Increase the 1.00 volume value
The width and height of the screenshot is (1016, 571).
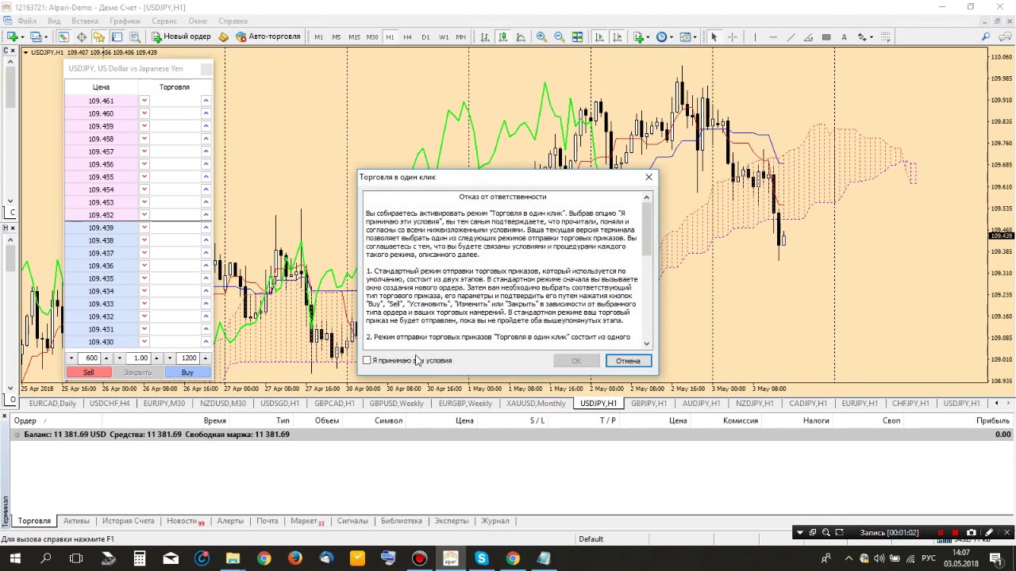coord(156,358)
